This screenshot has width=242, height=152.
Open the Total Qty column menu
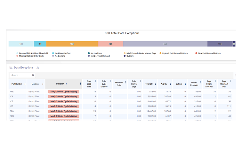pyautogui.click(x=156, y=84)
